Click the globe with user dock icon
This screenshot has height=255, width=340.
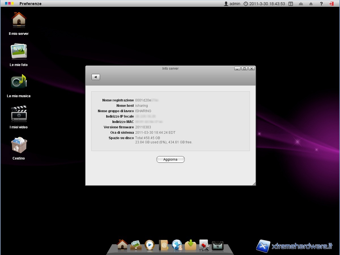[x=177, y=245]
